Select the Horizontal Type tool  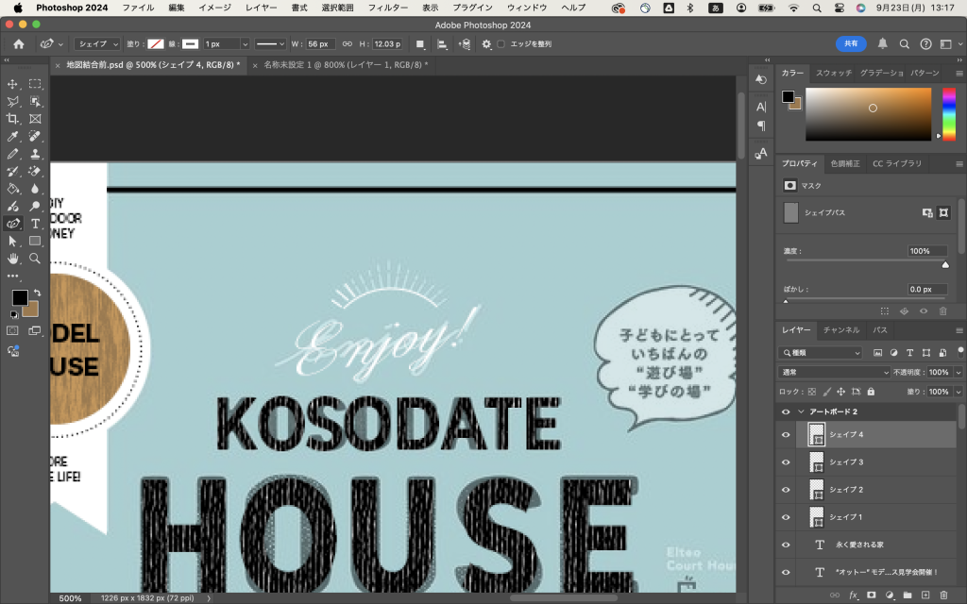(35, 224)
